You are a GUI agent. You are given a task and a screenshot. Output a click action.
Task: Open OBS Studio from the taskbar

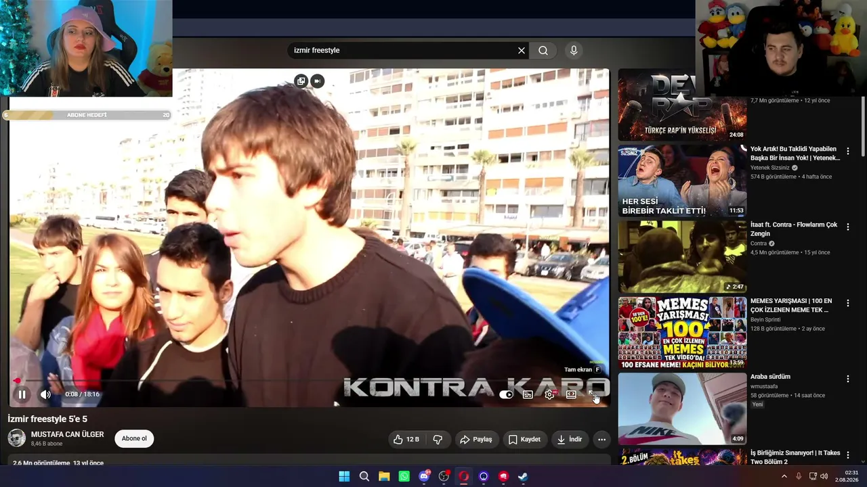pyautogui.click(x=444, y=476)
